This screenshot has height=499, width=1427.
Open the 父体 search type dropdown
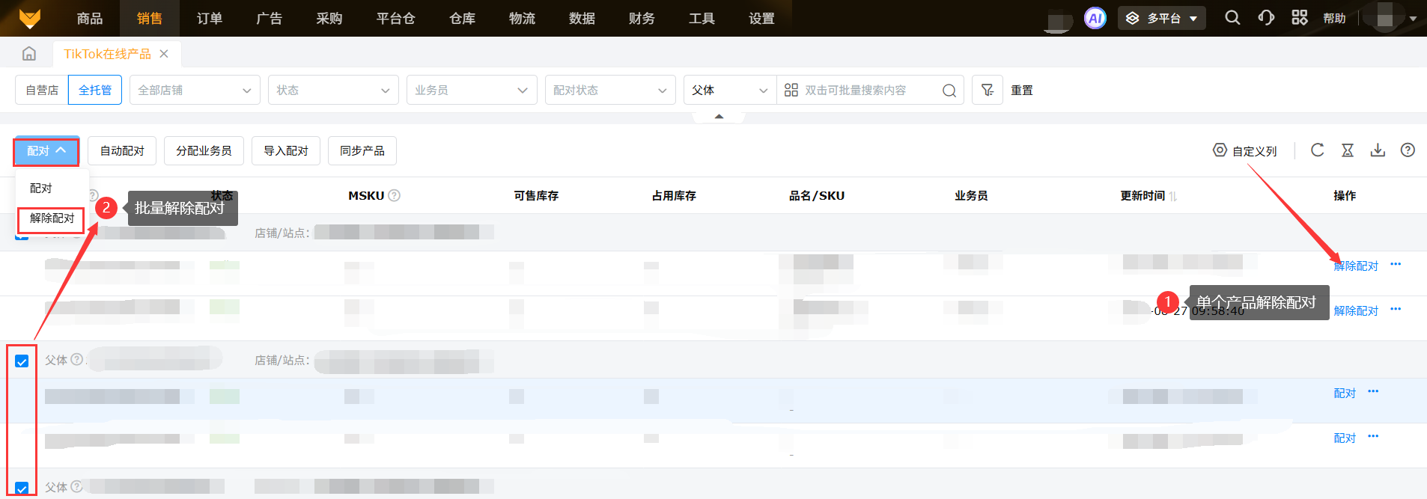pyautogui.click(x=730, y=90)
